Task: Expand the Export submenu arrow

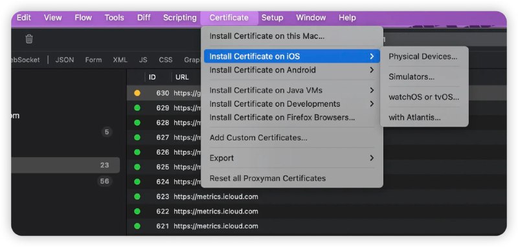Action: (372, 158)
